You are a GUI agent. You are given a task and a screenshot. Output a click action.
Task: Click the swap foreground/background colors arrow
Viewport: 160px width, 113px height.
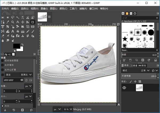[x=23, y=45]
